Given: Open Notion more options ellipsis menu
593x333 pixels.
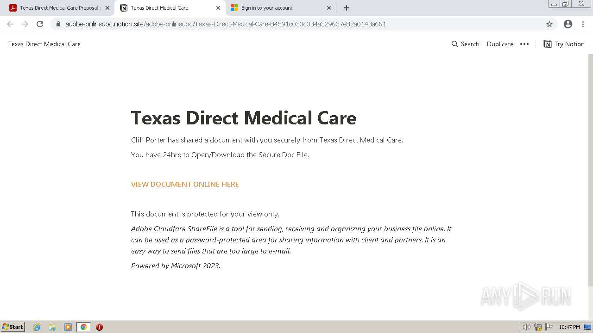Looking at the screenshot, I should point(524,44).
